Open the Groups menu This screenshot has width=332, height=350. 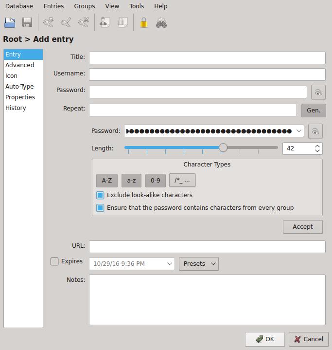84,6
